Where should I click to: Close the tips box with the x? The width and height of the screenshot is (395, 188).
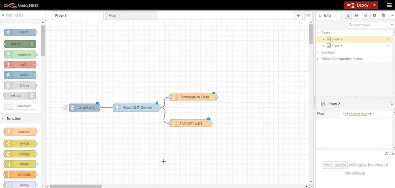[x=392, y=154]
